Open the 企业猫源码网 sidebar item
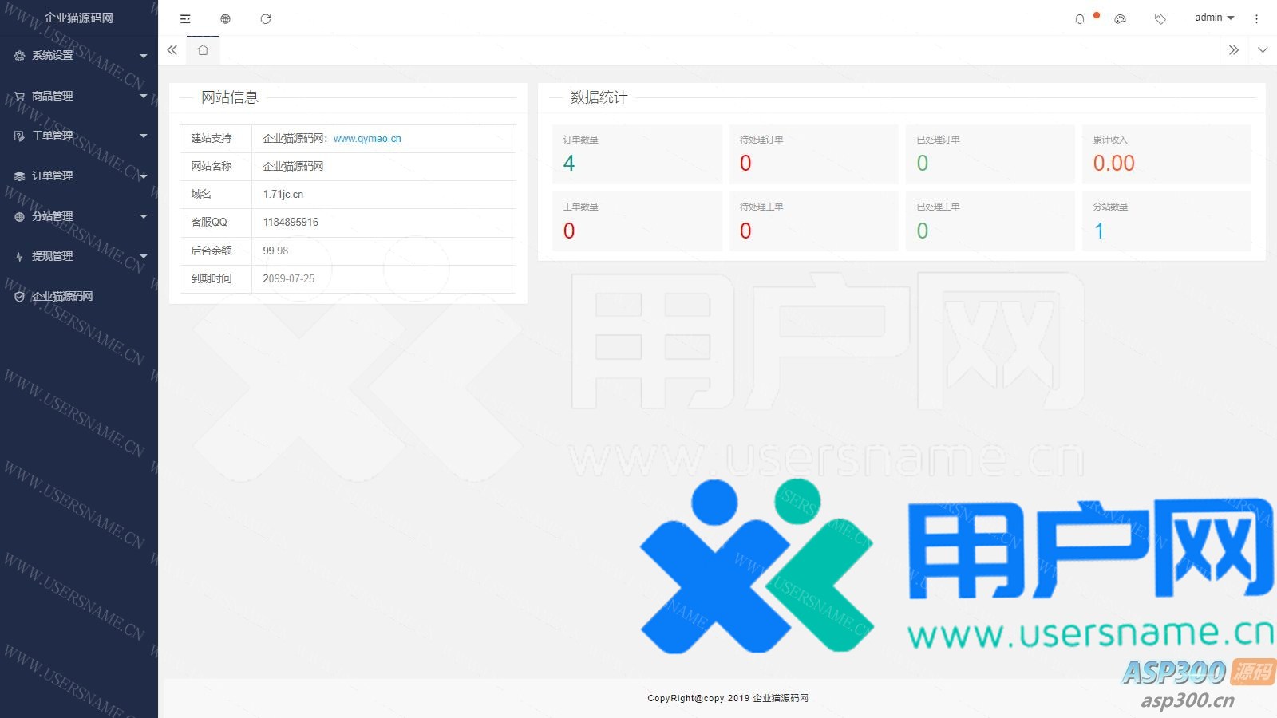Image resolution: width=1277 pixels, height=718 pixels. click(62, 296)
